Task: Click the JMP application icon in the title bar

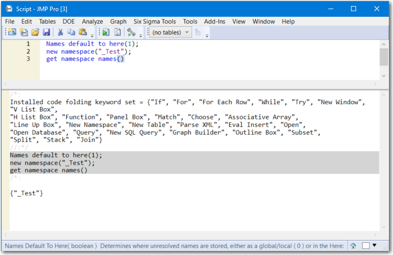Action: pos(9,9)
